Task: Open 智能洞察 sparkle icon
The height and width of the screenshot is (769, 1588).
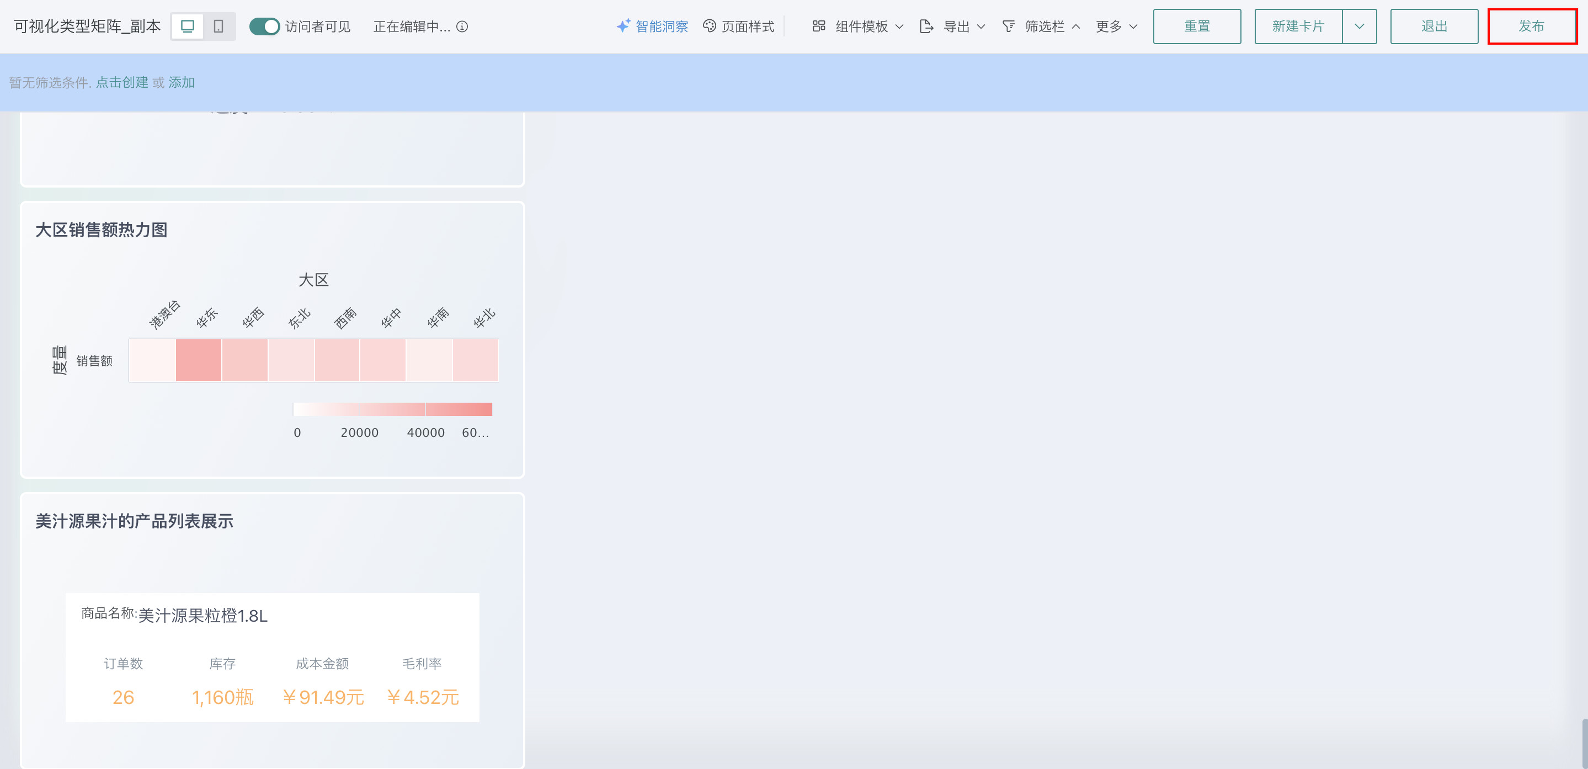Action: 624,26
